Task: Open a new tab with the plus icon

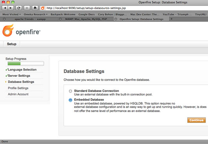Action: pyautogui.click(x=172, y=19)
